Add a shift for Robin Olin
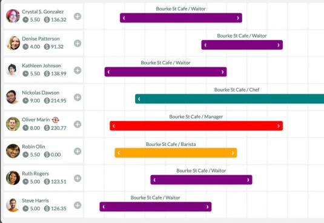The image size is (324, 223). (78, 151)
